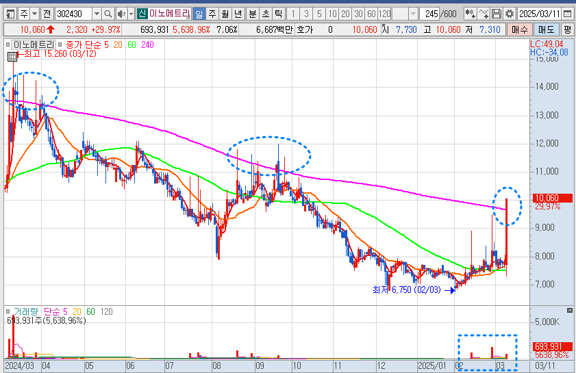
Task: Click the green 60 moving average legend
Action: coord(132,44)
